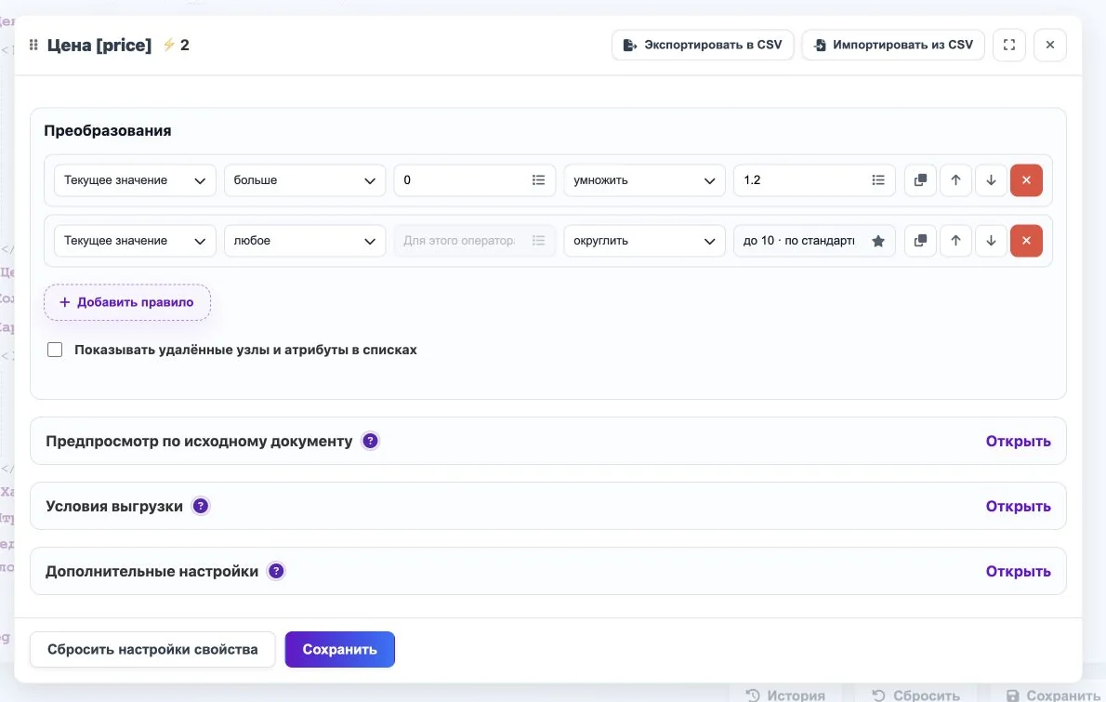Move the rounding rule up
The height and width of the screenshot is (702, 1106).
pyautogui.click(x=955, y=241)
